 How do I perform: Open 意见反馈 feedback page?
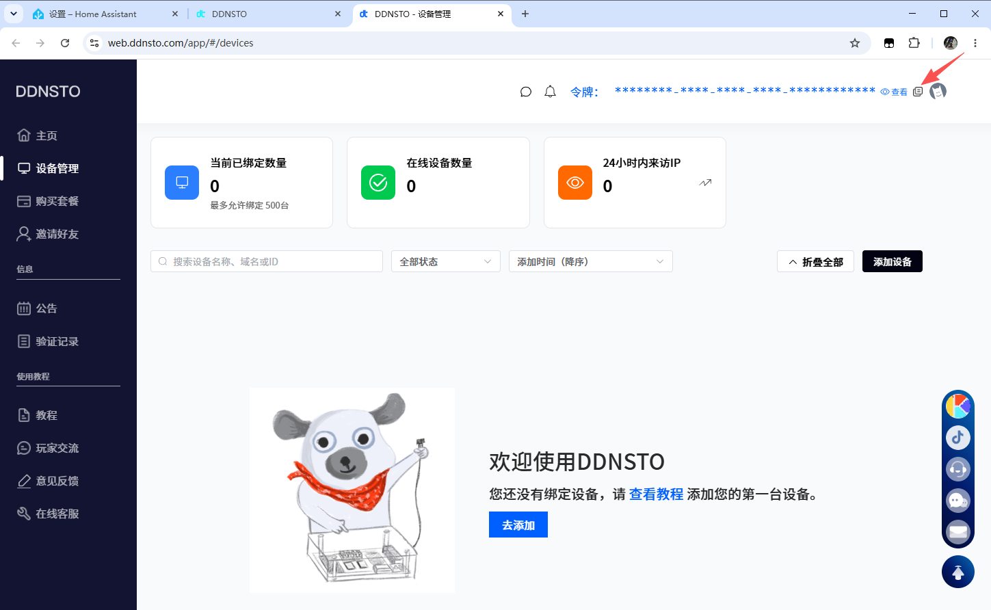coord(48,481)
